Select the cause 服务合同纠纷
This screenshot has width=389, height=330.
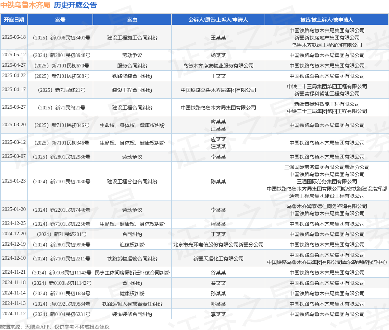coord(132,66)
